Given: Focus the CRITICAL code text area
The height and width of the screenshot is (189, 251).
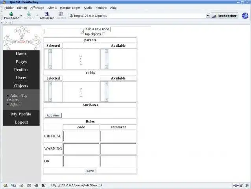Looking at the screenshot, I should [x=81, y=136].
